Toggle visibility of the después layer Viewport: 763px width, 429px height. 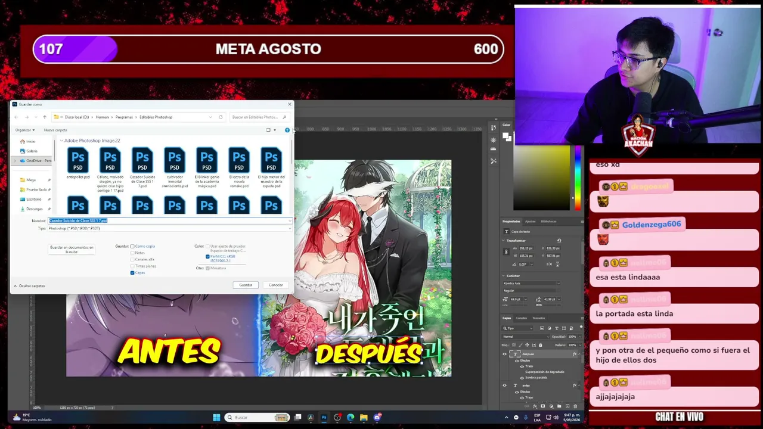pos(505,354)
